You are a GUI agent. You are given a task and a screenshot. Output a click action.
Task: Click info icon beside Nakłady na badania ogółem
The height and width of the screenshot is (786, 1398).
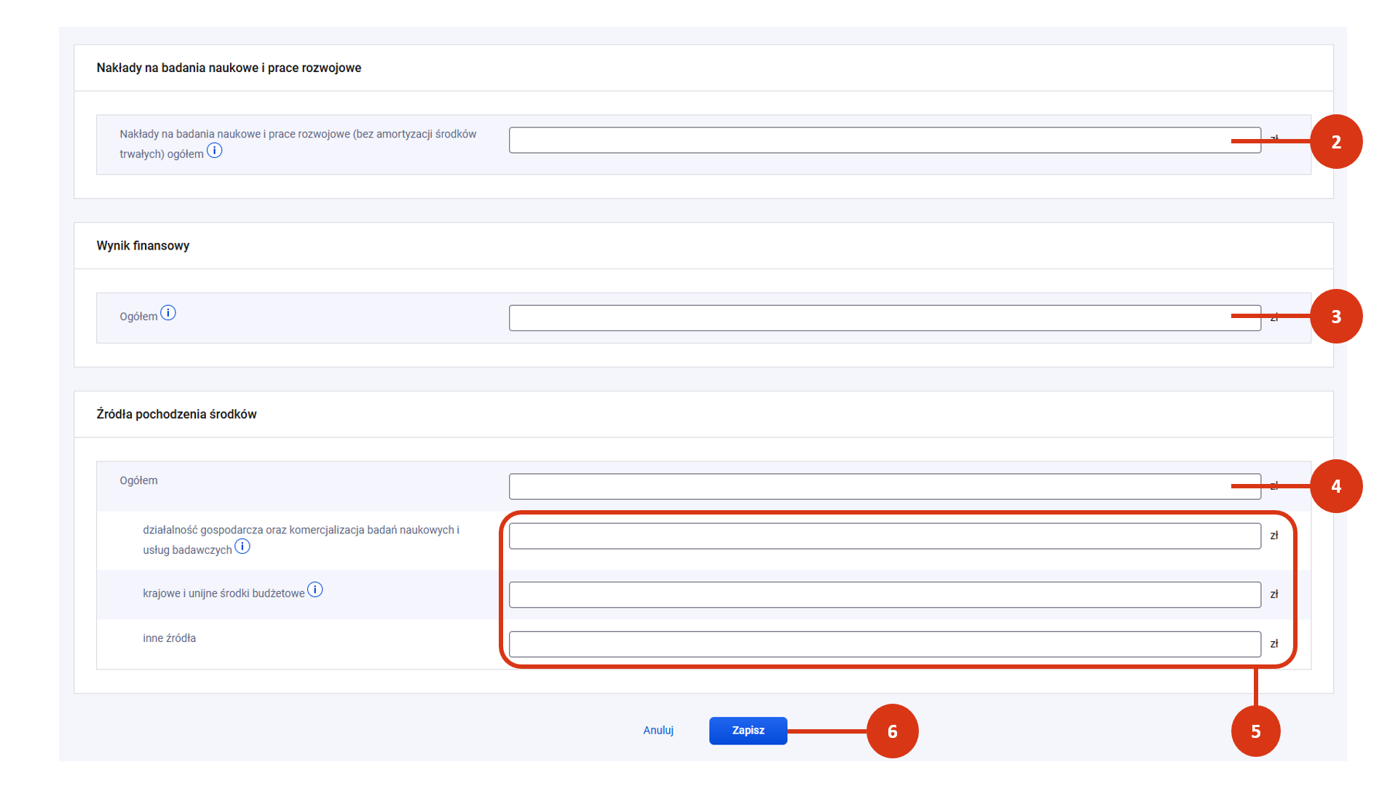tap(214, 151)
